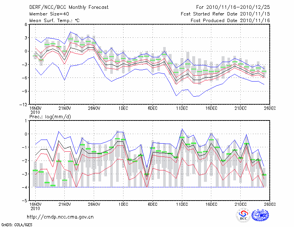Viewport: 294px width, 227px height.
Task: Click the -5 value on the precipitation axis
Action: click(25, 201)
